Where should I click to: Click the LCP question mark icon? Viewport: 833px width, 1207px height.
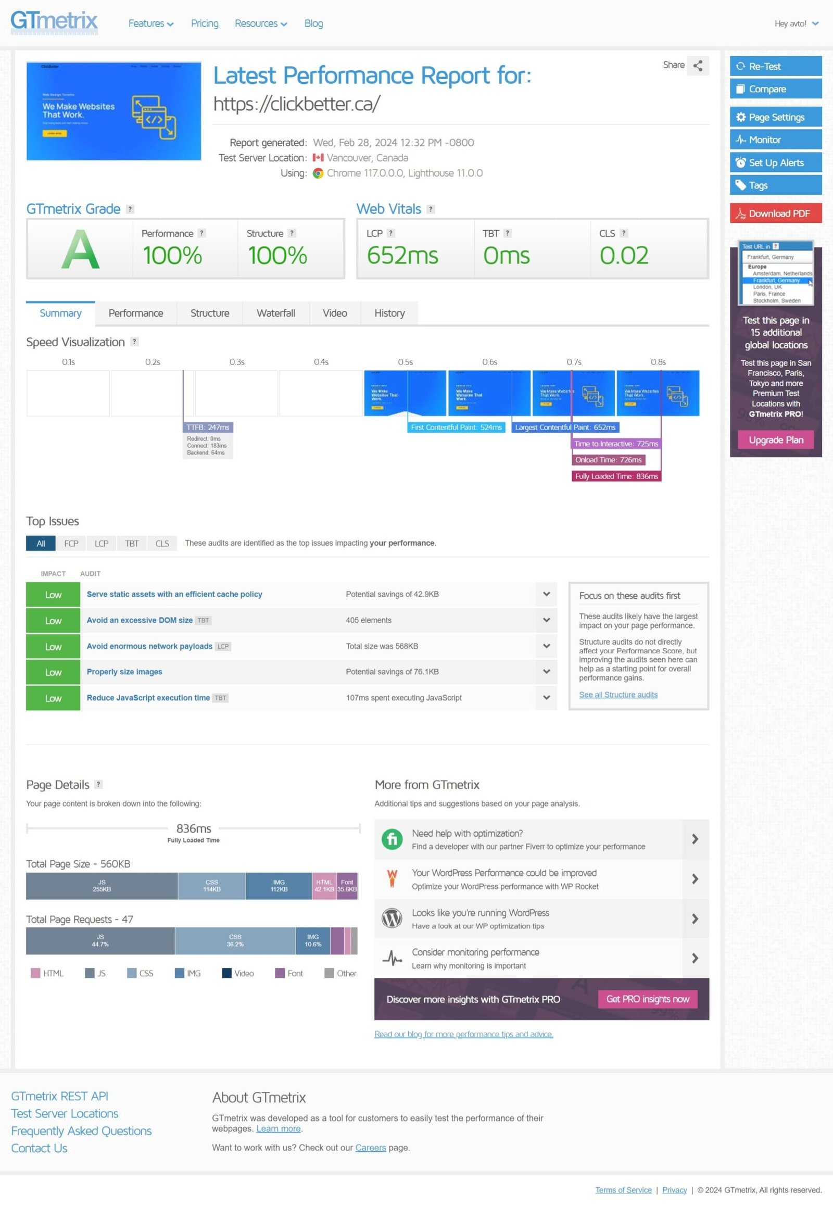pos(390,233)
